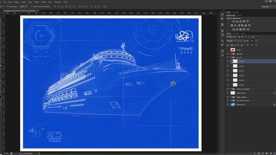Hide the Stroke Frame layer
Image resolution: width=276 pixels, height=155 pixels.
228,93
